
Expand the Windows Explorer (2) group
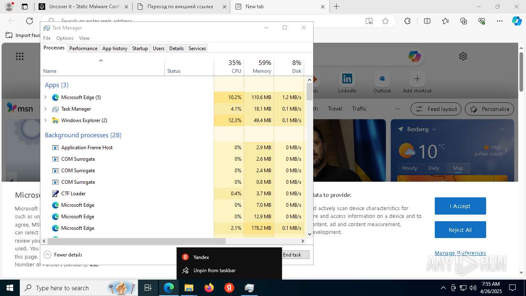point(46,120)
